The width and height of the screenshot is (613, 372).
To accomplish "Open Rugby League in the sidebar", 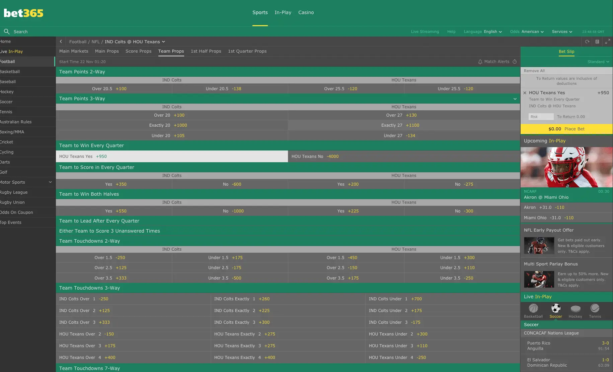I will (27, 192).
